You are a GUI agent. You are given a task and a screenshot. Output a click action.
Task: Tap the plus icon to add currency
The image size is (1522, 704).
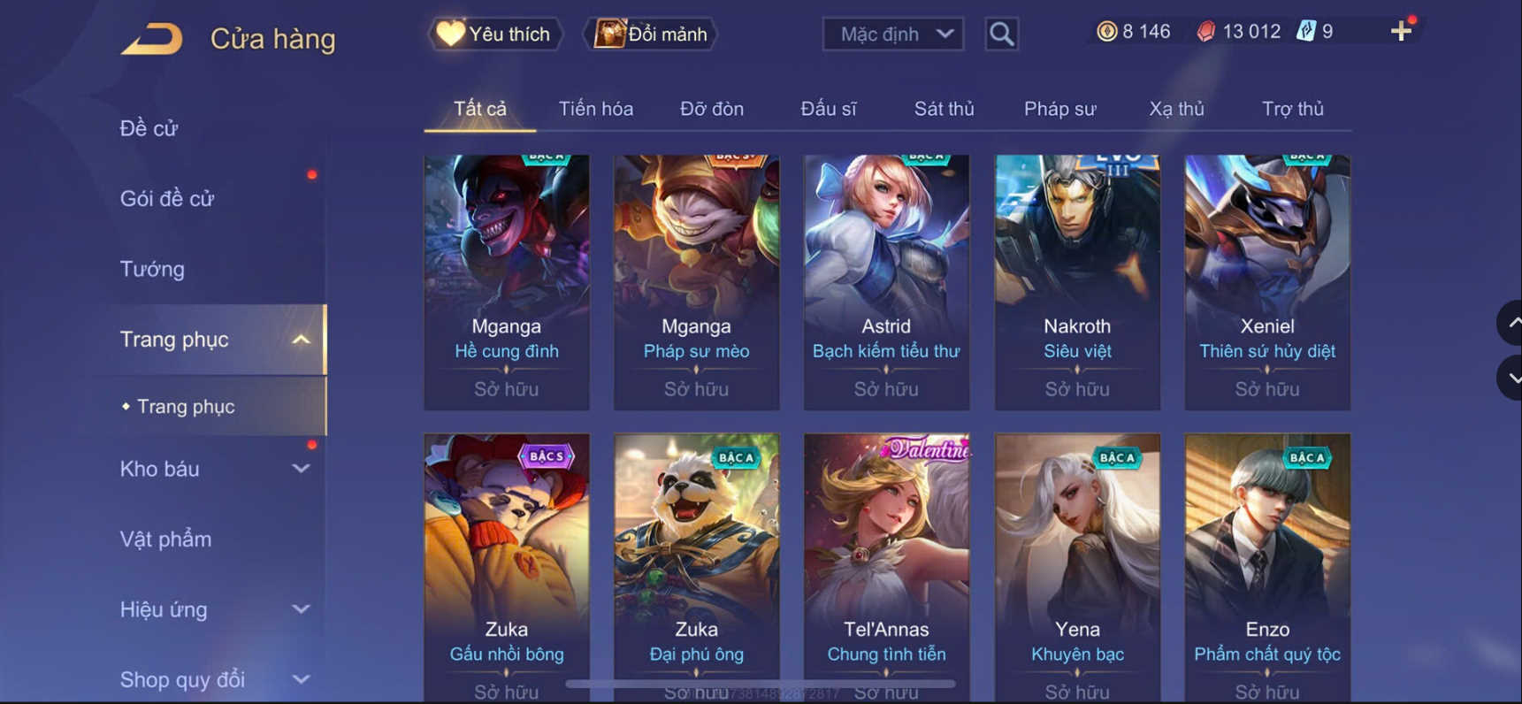[x=1401, y=32]
